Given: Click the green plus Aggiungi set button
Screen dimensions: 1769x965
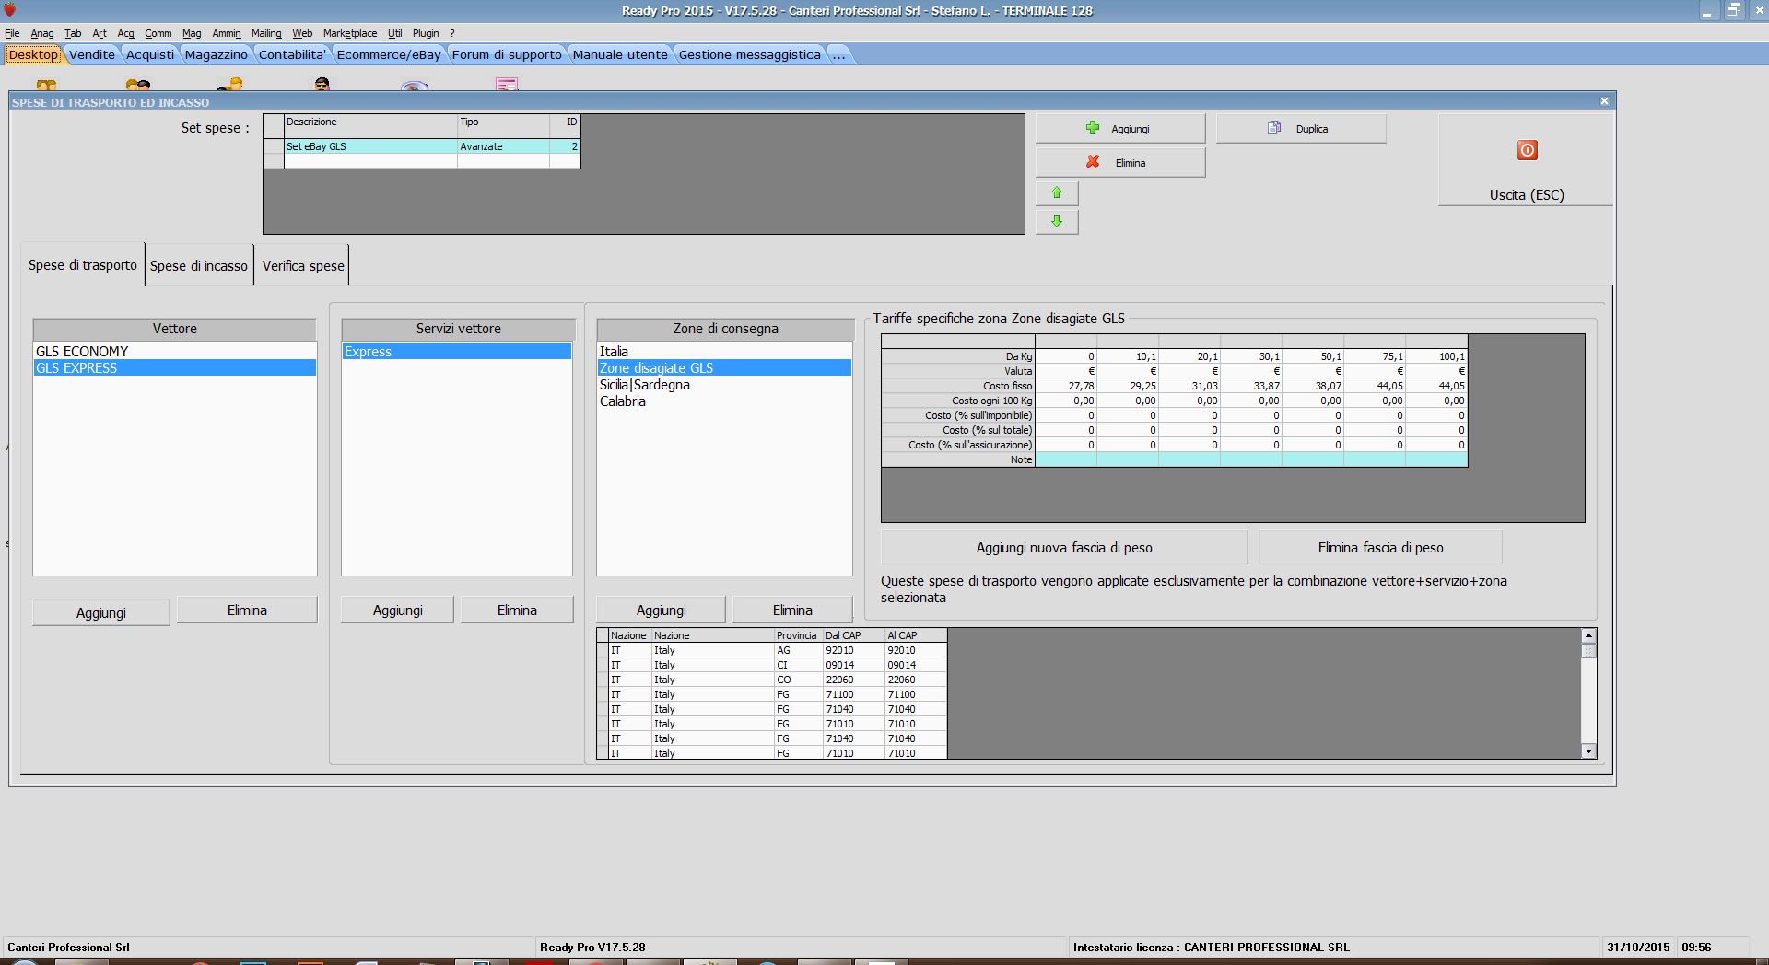Looking at the screenshot, I should click(x=1119, y=129).
